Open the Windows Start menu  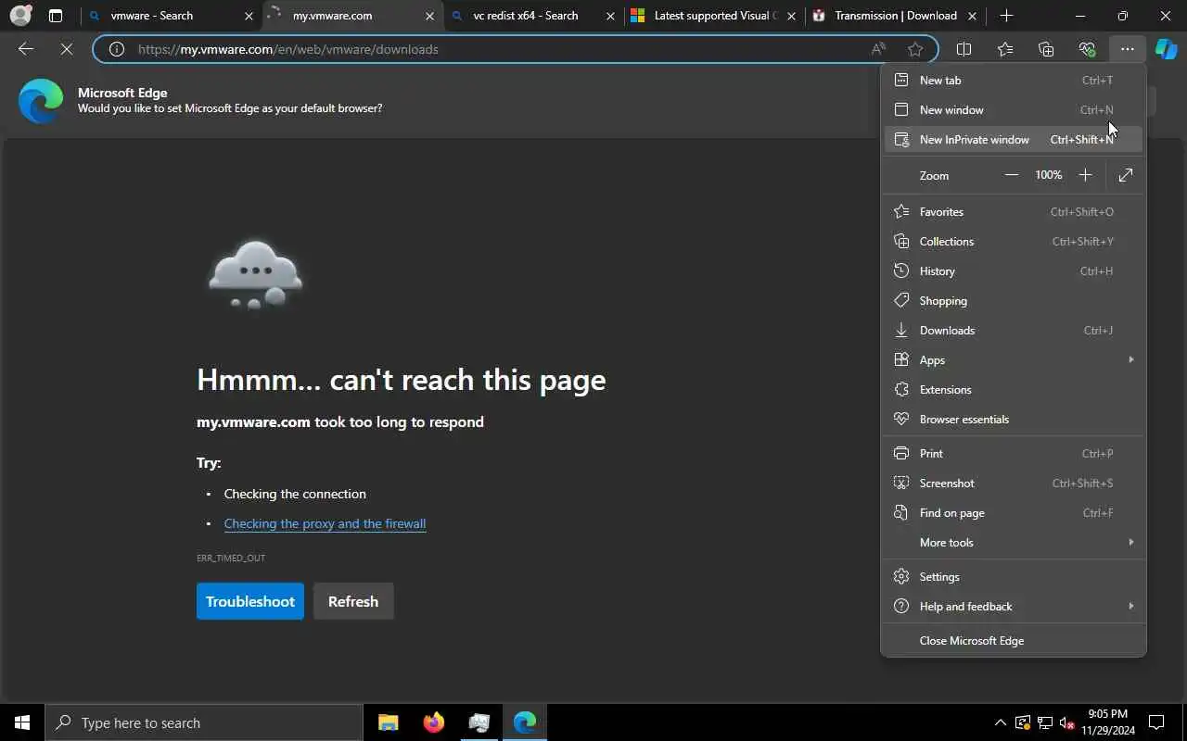[x=22, y=722]
